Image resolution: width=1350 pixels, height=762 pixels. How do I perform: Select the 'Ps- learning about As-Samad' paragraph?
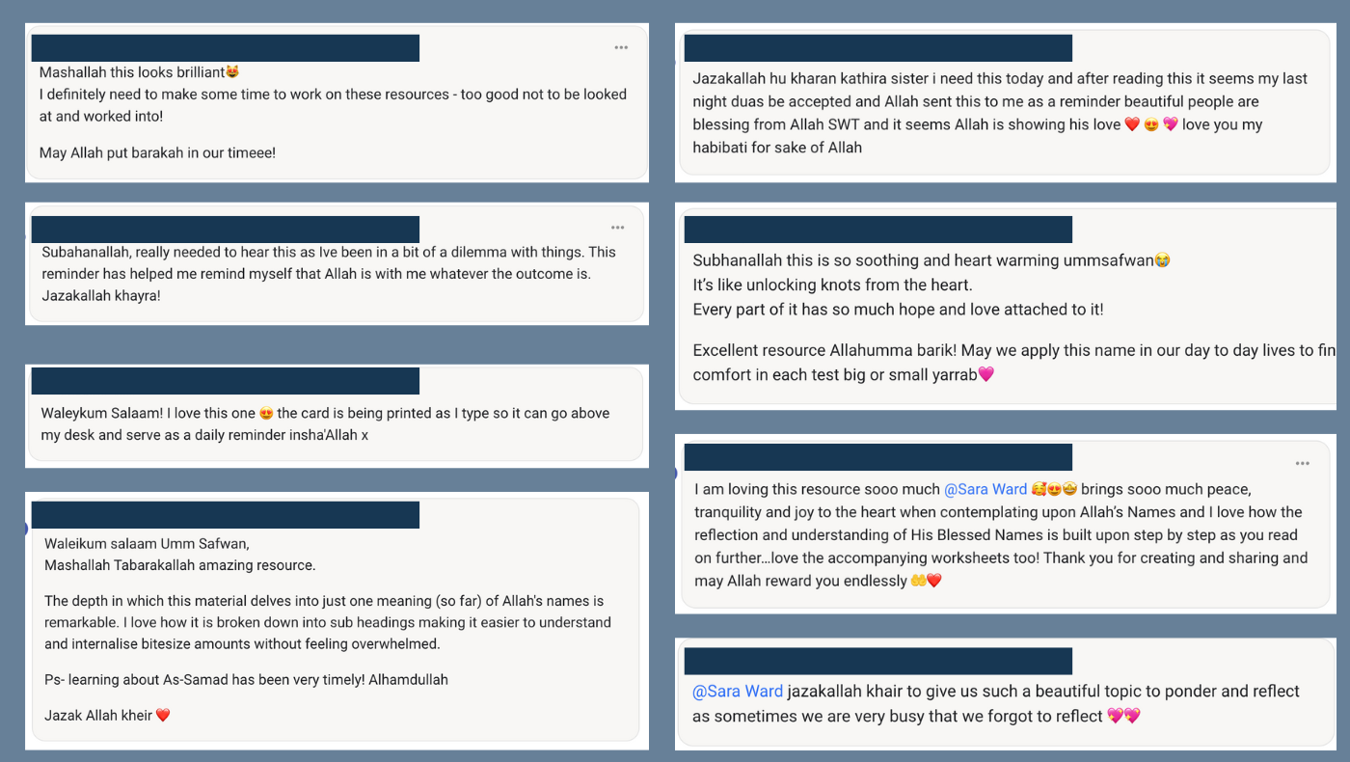coord(246,680)
